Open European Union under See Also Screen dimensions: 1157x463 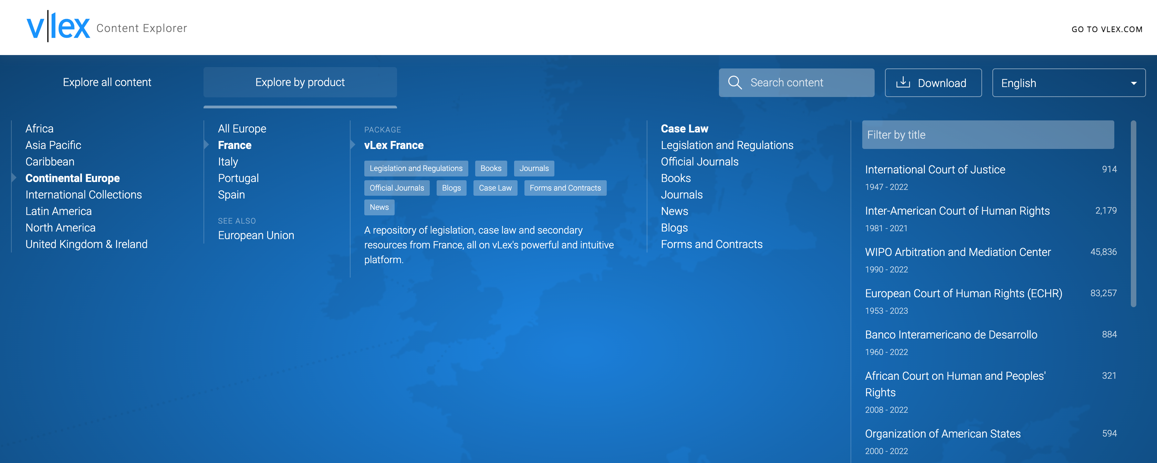(256, 235)
